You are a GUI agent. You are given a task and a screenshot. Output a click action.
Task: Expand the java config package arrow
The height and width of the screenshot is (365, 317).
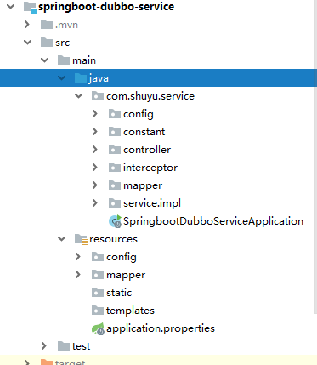click(x=95, y=114)
